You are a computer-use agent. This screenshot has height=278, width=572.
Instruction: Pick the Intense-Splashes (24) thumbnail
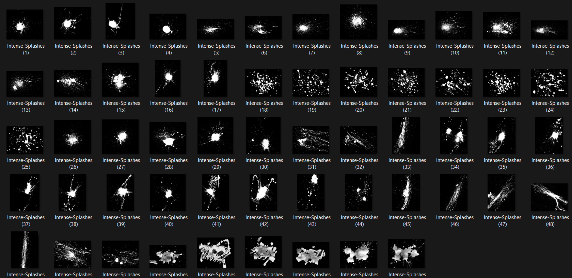click(549, 83)
